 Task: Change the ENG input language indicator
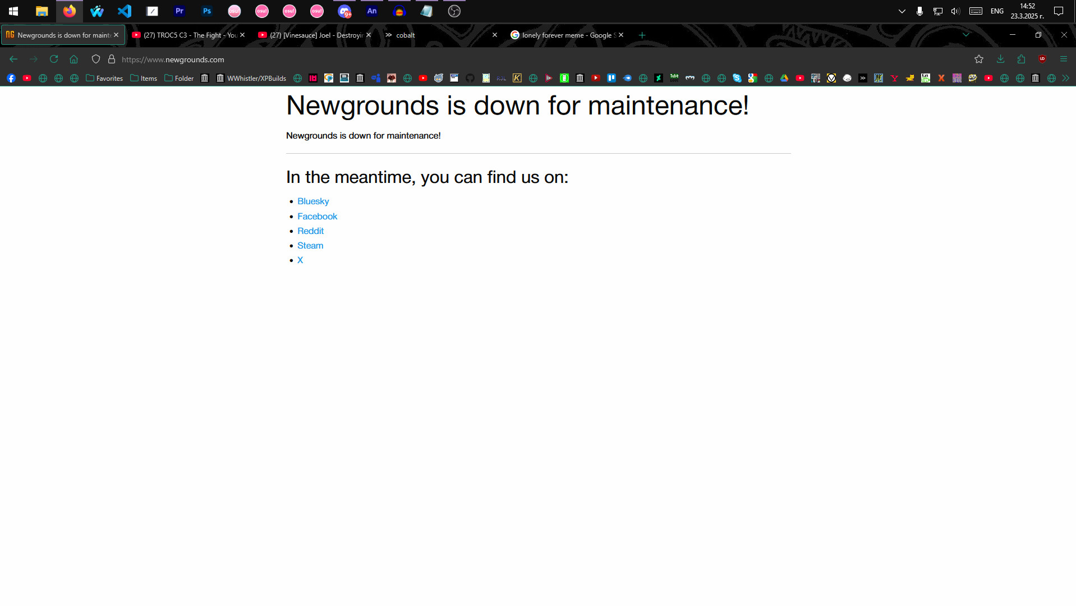pyautogui.click(x=997, y=11)
